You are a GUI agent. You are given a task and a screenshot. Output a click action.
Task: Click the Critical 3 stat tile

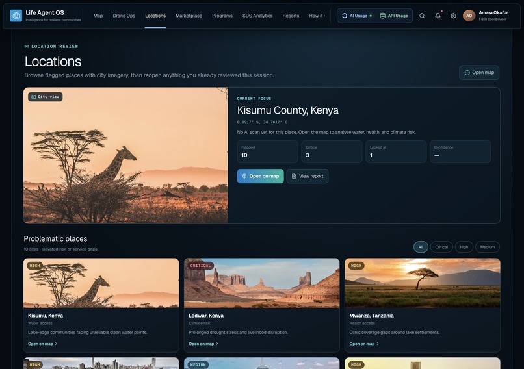coord(332,151)
